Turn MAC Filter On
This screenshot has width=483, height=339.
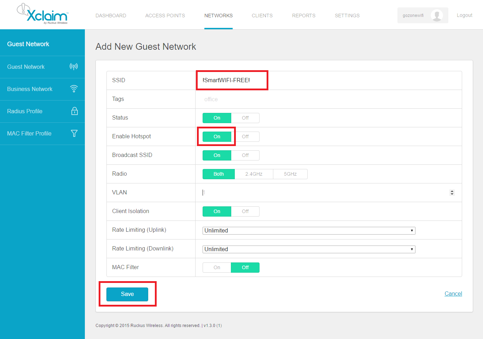coord(217,267)
